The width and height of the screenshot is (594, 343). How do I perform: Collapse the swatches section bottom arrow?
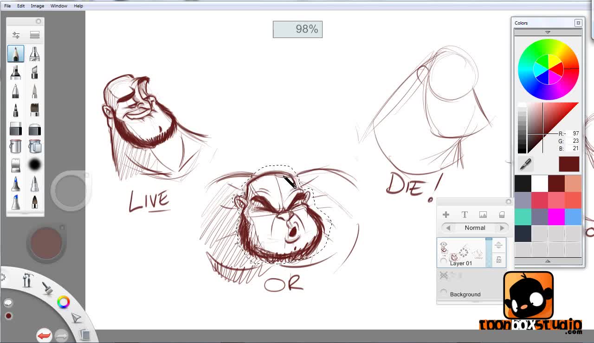click(548, 261)
